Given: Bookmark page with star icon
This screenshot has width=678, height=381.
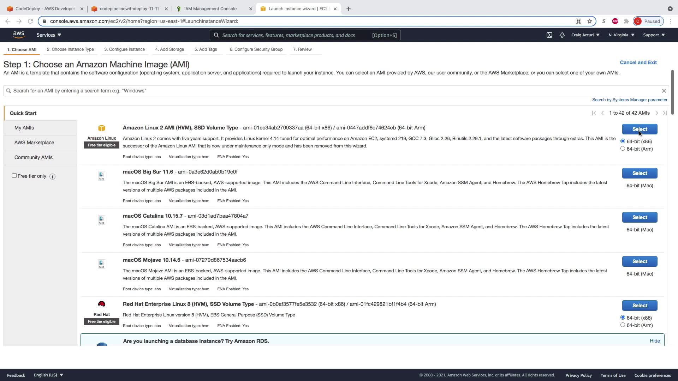Looking at the screenshot, I should click(x=590, y=21).
